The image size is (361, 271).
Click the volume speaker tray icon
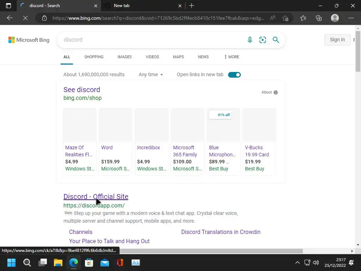coord(316,263)
